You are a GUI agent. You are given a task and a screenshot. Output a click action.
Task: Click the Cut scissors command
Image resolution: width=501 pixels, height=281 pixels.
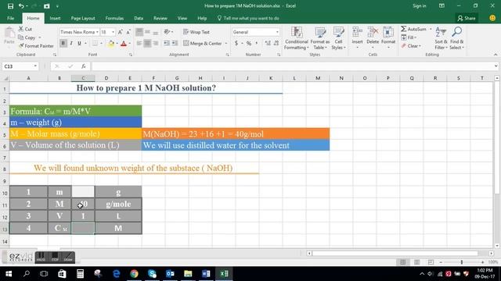25,29
